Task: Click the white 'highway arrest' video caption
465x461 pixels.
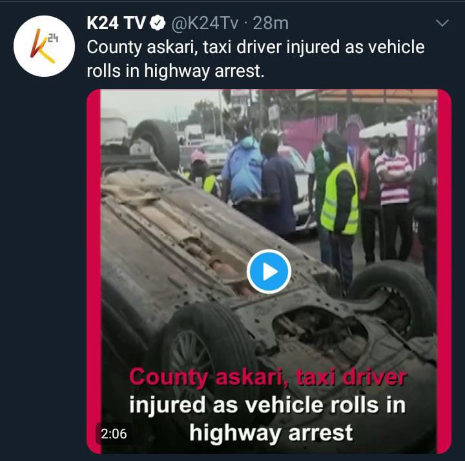Action: click(271, 433)
